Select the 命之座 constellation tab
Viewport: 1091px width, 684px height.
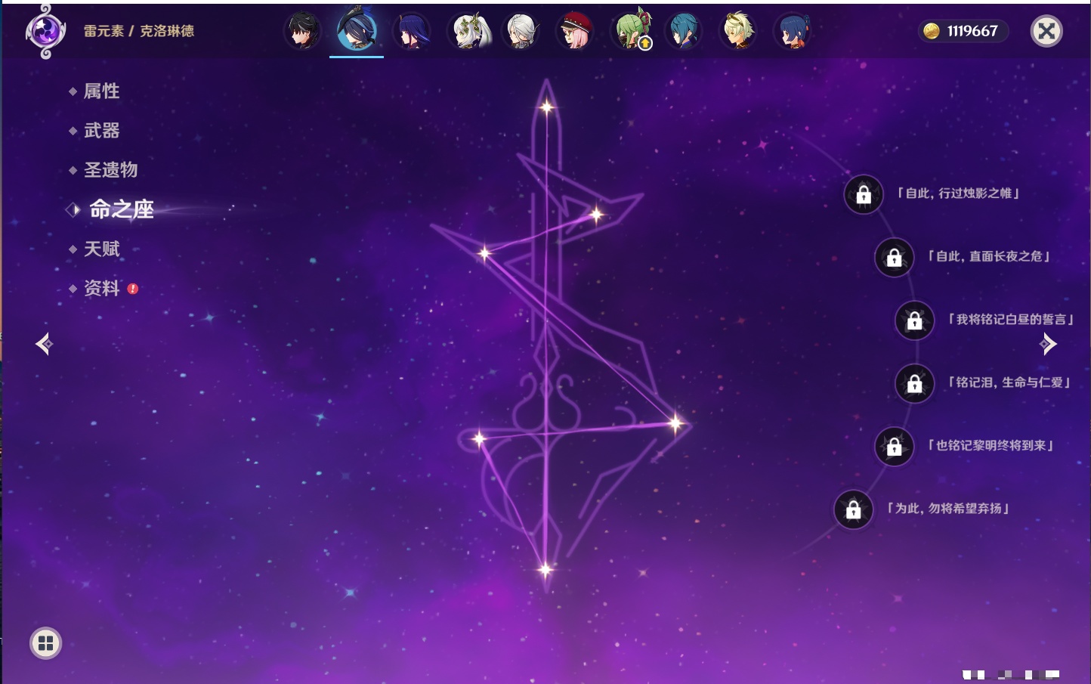(121, 209)
